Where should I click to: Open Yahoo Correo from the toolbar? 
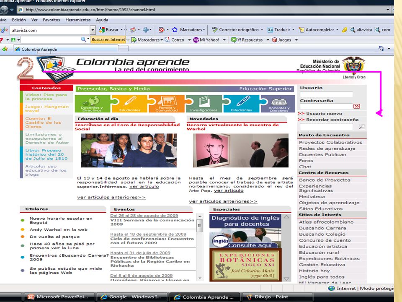pyautogui.click(x=174, y=40)
